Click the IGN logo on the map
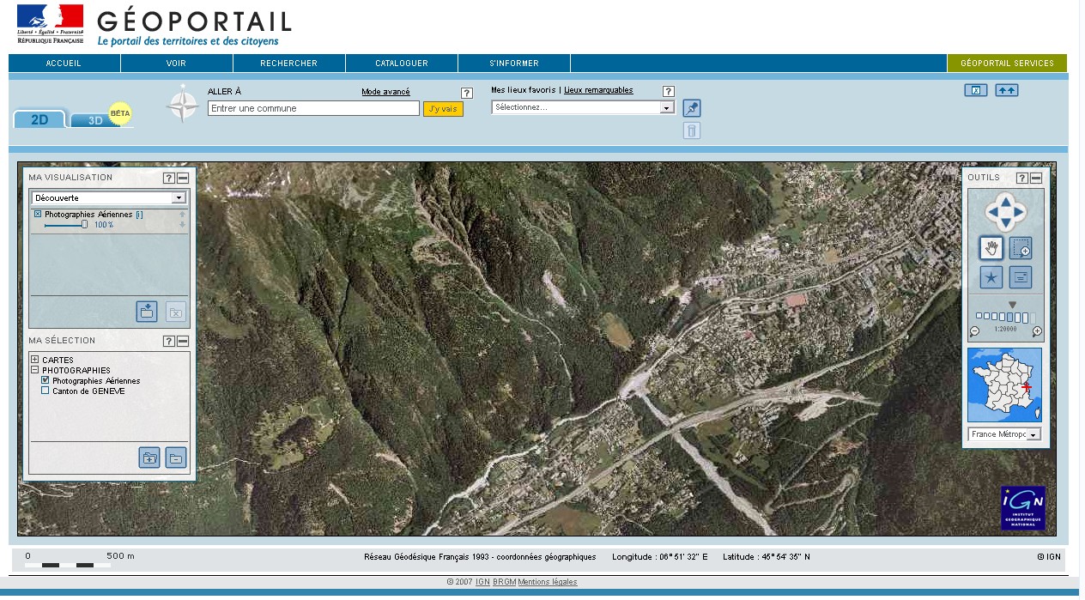The width and height of the screenshot is (1085, 600). click(1023, 508)
